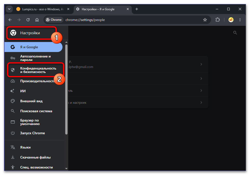Open the Chrome three-dot menu
This screenshot has height=175, width=250.
pos(240,20)
